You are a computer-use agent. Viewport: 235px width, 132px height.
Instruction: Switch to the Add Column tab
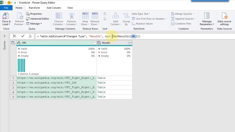pos(54,8)
